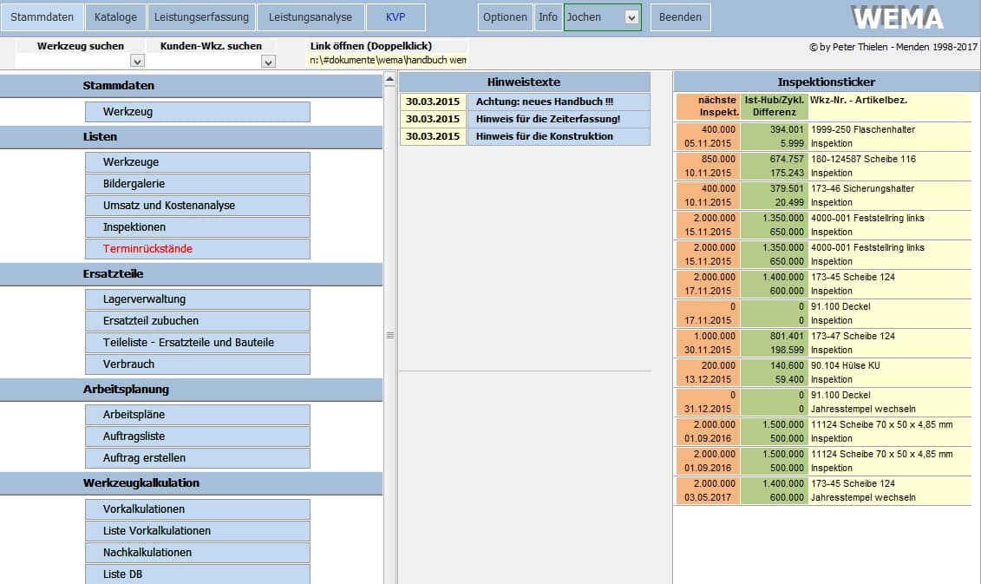Go to the KVP tab
Screen dimensions: 981x584
tap(396, 17)
